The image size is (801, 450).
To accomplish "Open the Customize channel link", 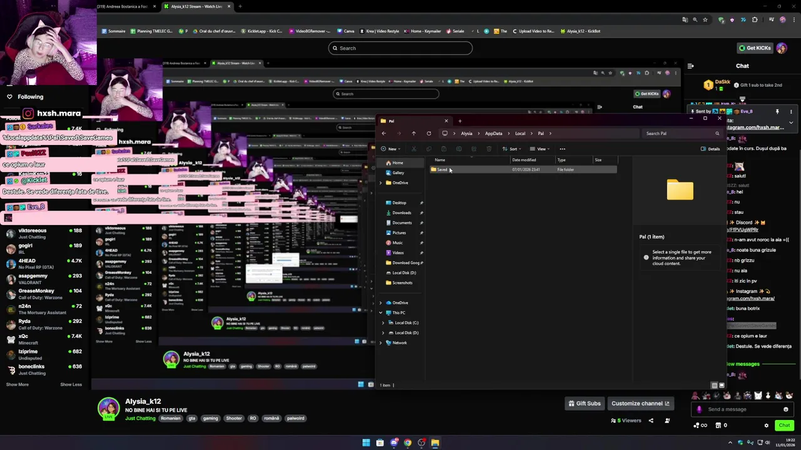I will click(x=640, y=403).
